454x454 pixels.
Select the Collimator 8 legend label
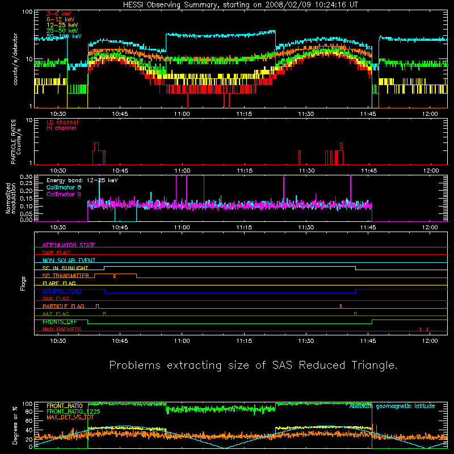[x=64, y=187]
